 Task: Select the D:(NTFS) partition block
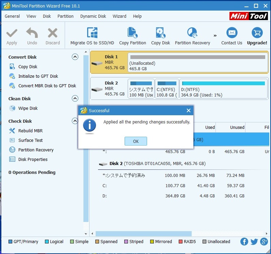(x=224, y=89)
